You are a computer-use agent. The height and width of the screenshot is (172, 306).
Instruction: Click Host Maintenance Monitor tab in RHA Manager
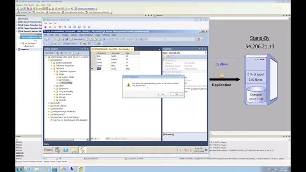tap(98, 12)
